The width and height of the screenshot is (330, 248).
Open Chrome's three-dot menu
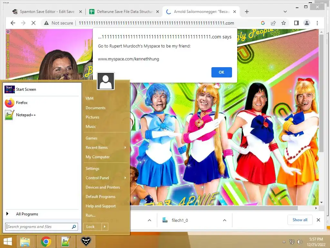tap(317, 23)
